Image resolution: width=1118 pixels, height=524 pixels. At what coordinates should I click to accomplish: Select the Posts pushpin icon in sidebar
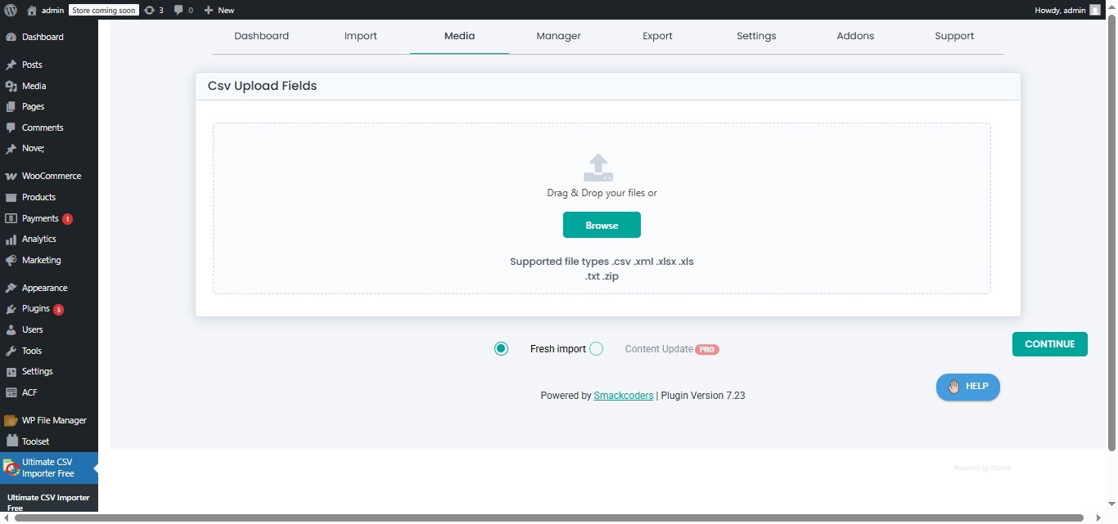click(x=13, y=65)
